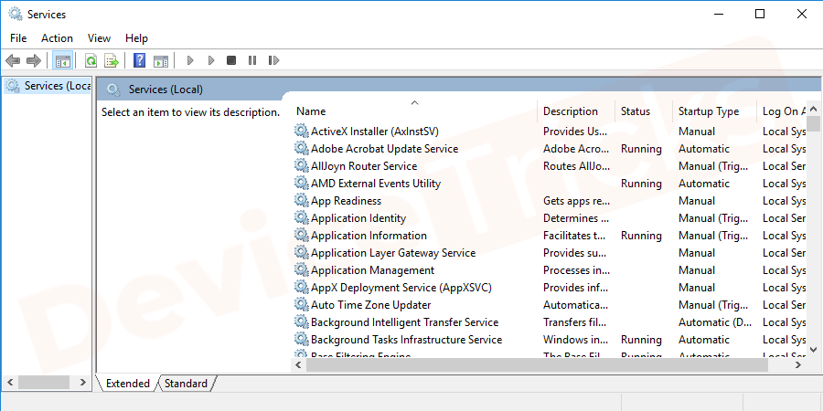Click the Forward arrow toolbar icon
The height and width of the screenshot is (411, 823).
(x=34, y=61)
